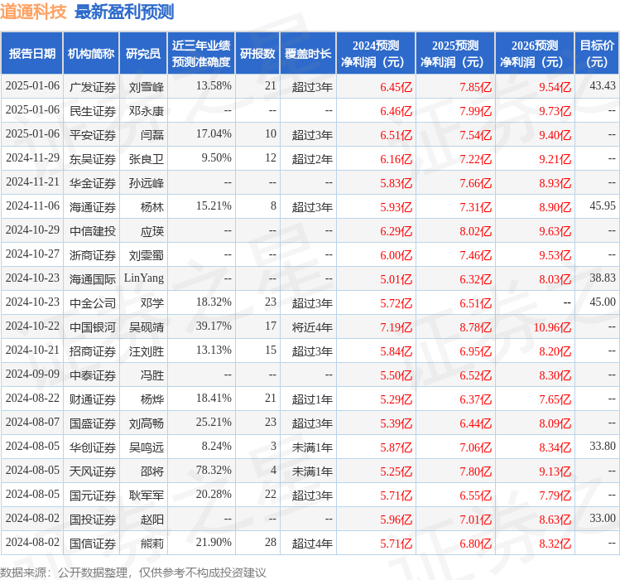620x580 pixels.
Task: Click the 8.32亿 2026 forecast
Action: click(555, 544)
